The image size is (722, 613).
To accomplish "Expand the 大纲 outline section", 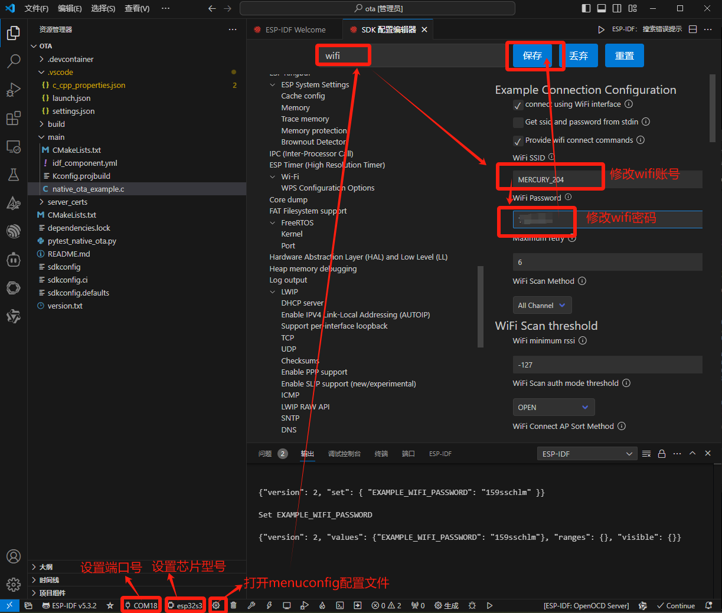I will [46, 567].
